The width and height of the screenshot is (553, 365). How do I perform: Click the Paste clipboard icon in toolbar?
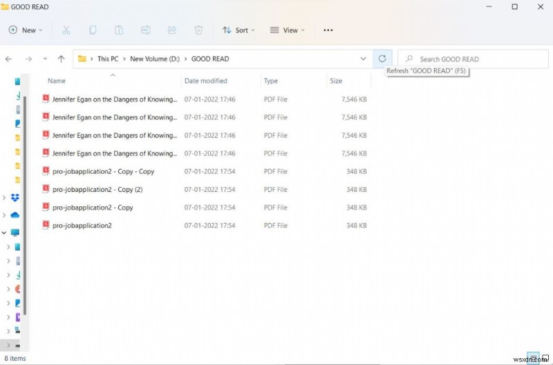(x=119, y=30)
